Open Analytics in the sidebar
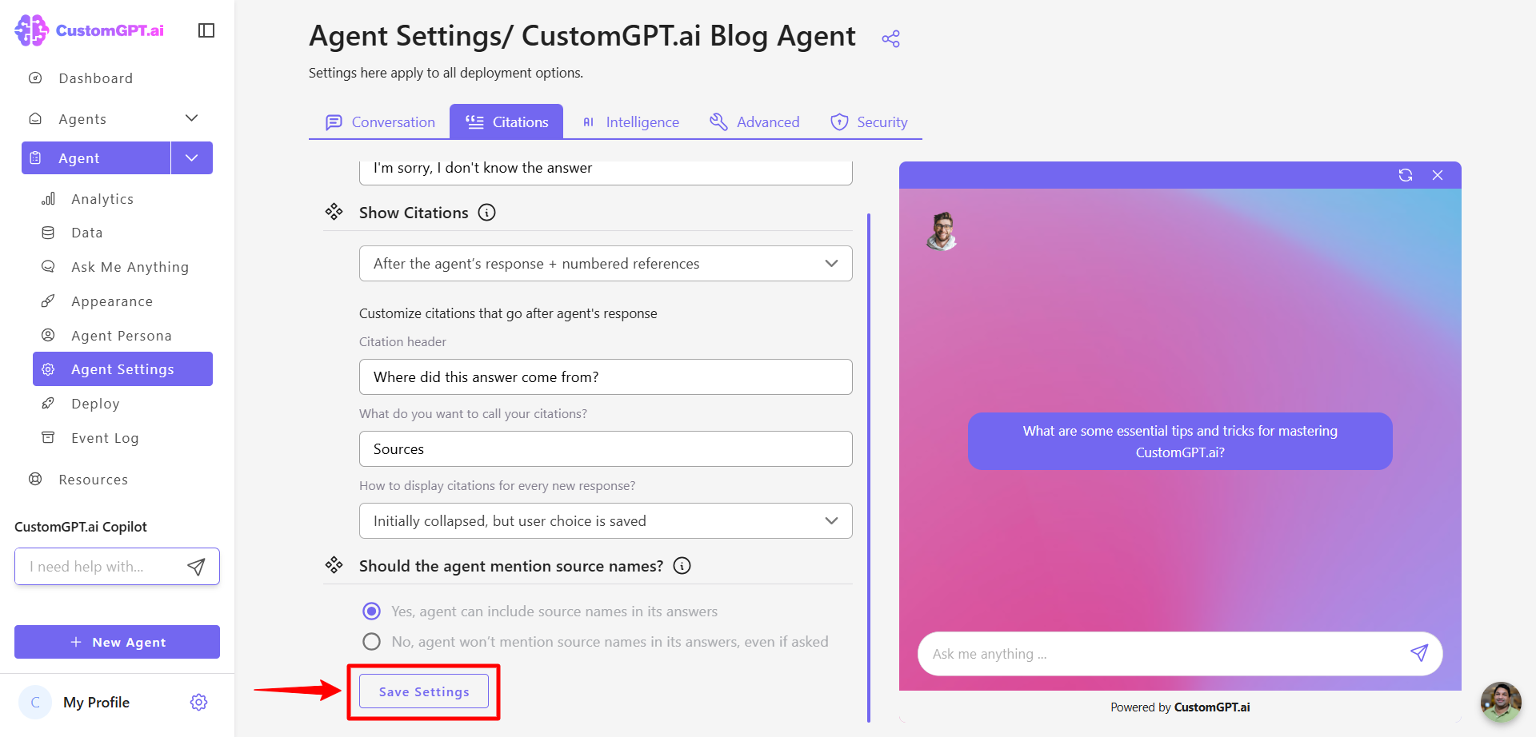This screenshot has width=1536, height=737. point(102,199)
